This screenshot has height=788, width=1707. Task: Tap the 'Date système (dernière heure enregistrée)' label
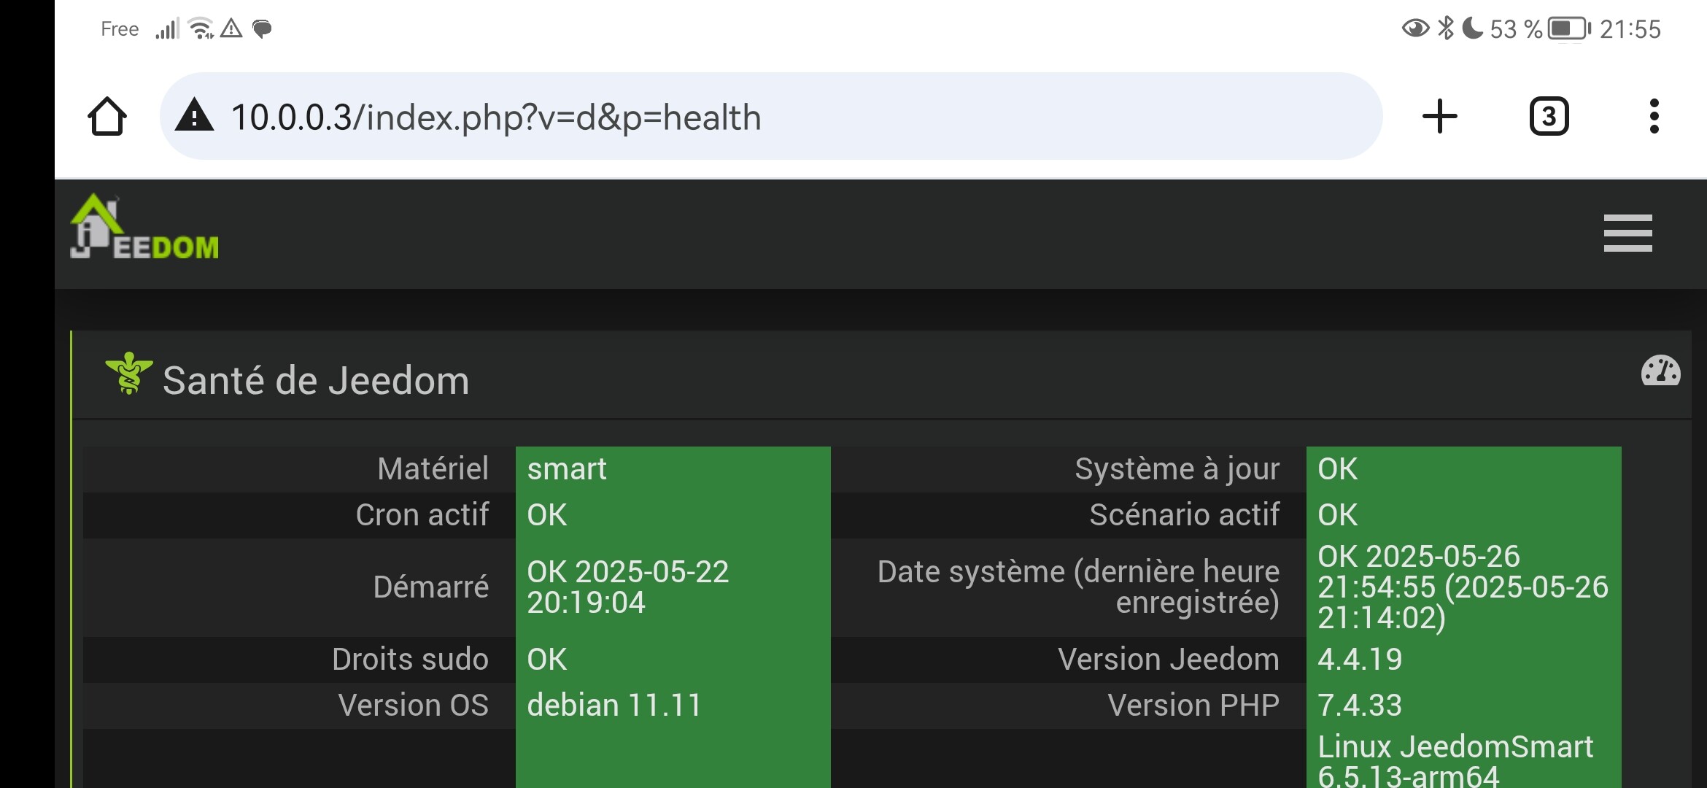click(x=1079, y=587)
